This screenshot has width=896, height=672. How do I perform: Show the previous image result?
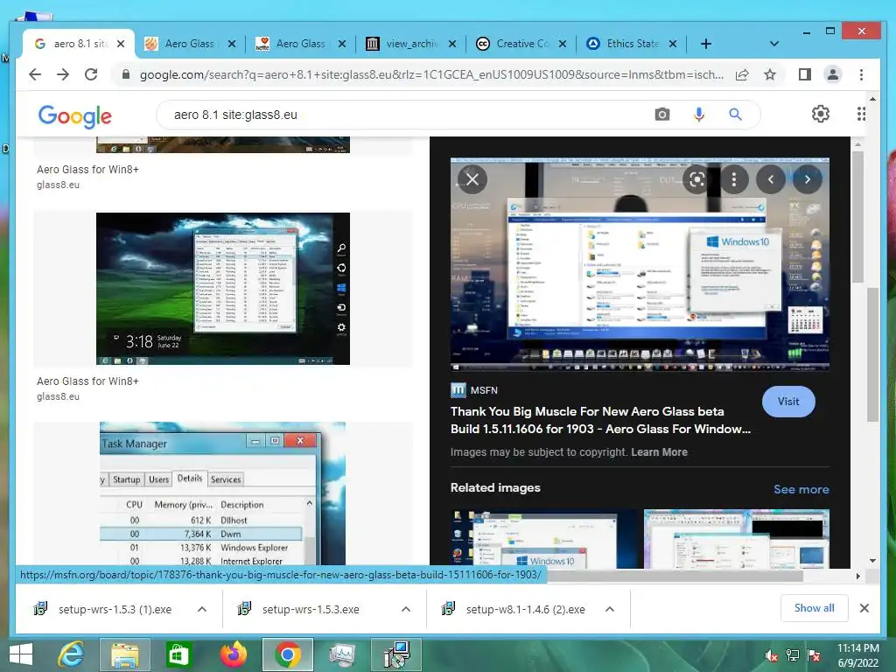[x=771, y=179]
